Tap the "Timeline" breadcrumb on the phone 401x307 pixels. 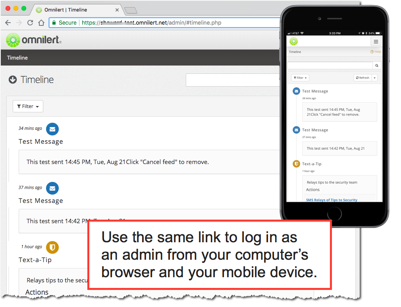point(295,52)
